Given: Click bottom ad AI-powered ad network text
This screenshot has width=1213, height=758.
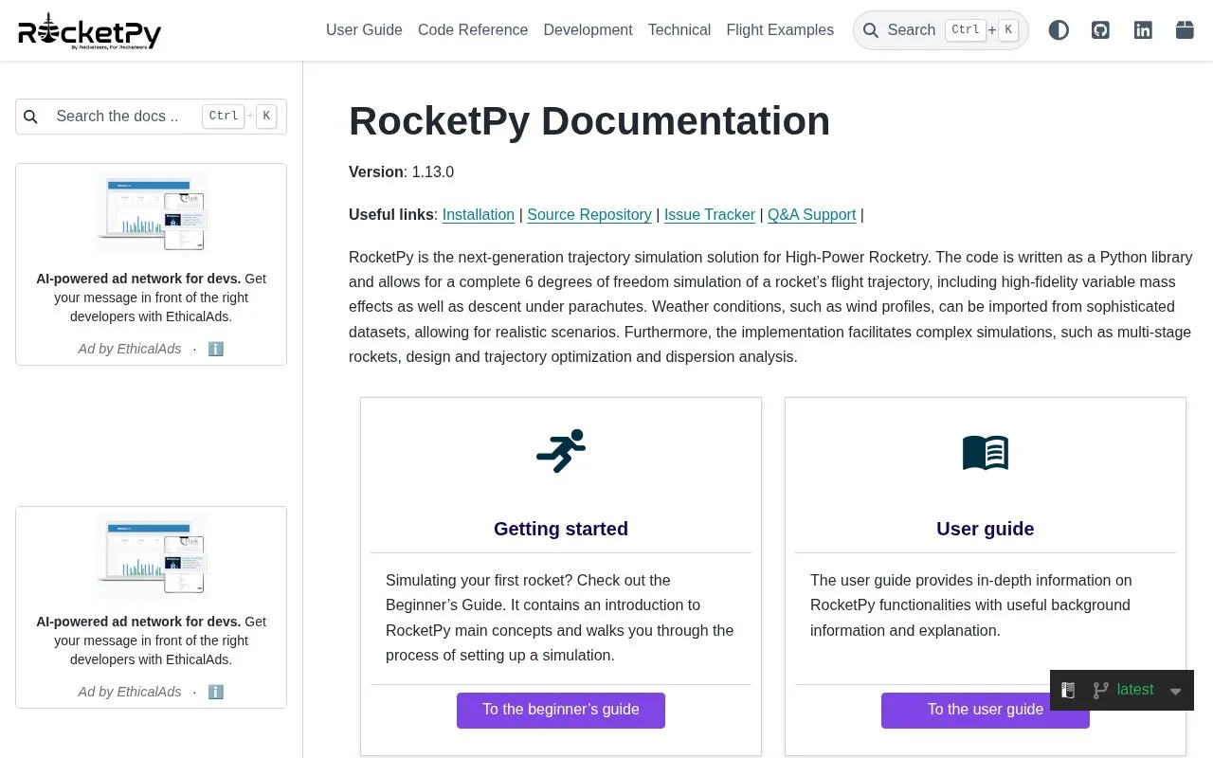Looking at the screenshot, I should click(x=152, y=641).
